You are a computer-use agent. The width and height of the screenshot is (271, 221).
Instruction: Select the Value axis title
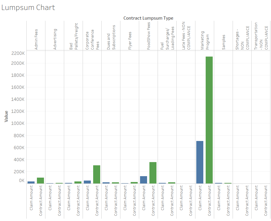point(6,116)
